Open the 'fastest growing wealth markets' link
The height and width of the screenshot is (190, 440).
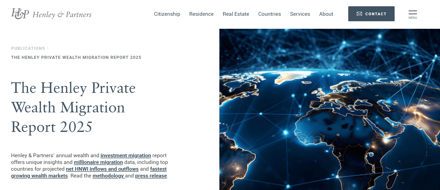pyautogui.click(x=39, y=176)
